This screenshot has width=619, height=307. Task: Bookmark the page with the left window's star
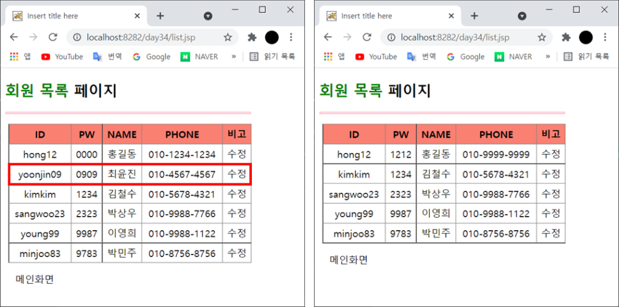coord(227,37)
